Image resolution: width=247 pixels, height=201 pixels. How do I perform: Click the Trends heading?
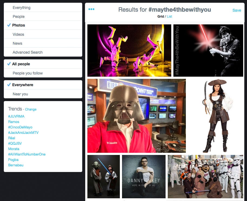(15, 109)
